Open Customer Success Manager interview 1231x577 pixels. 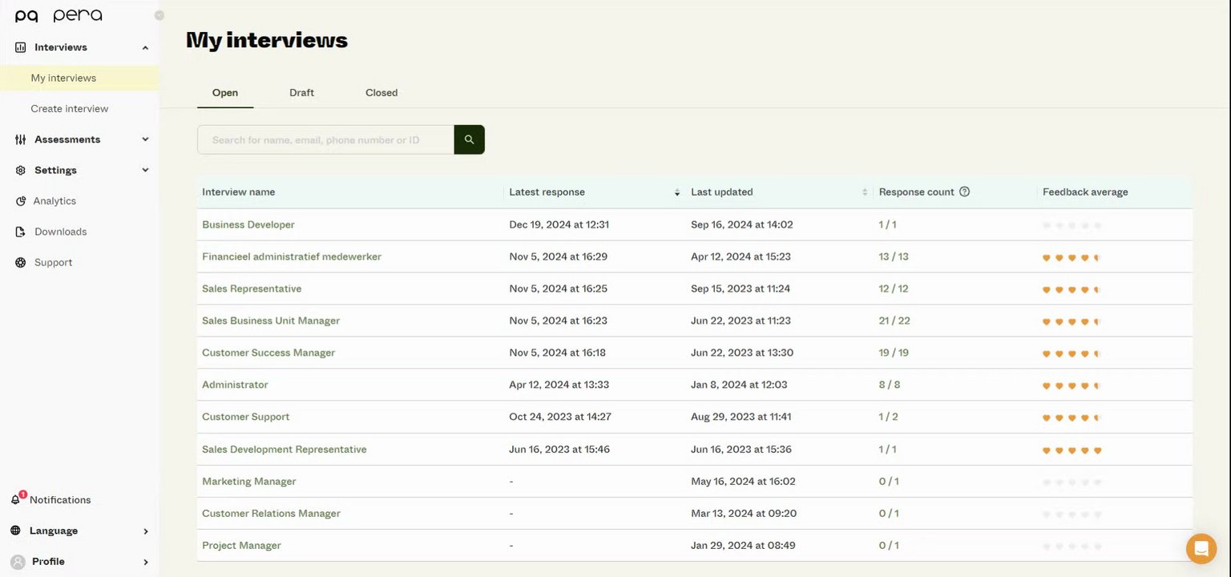coord(268,353)
